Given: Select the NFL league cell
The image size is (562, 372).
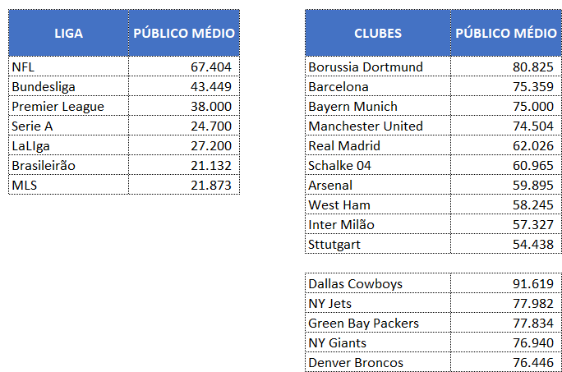Looking at the screenshot, I should 69,67.
